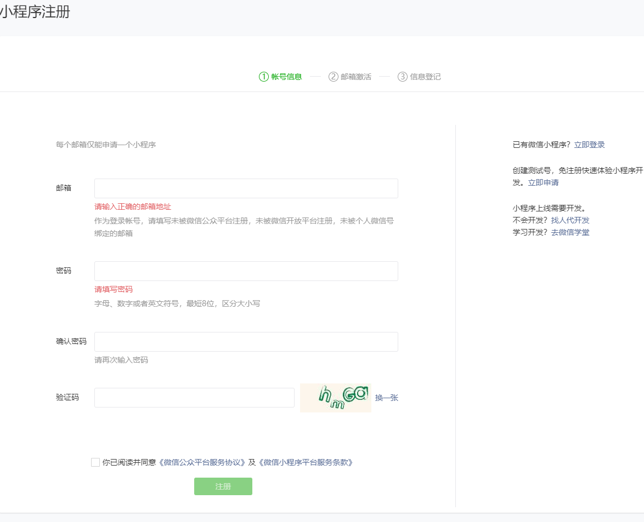Select the 邮箱激活 step label
This screenshot has width=644, height=522.
[355, 77]
